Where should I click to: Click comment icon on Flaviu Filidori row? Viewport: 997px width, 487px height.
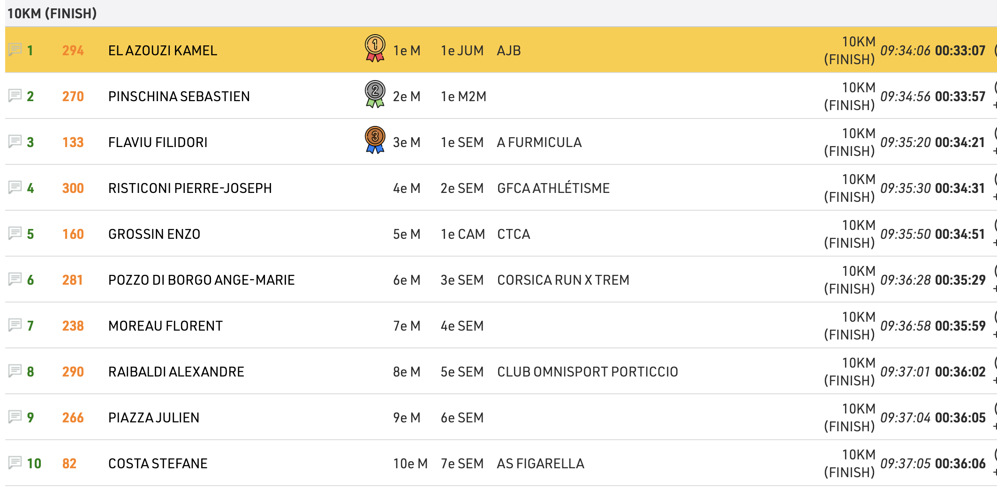(15, 141)
